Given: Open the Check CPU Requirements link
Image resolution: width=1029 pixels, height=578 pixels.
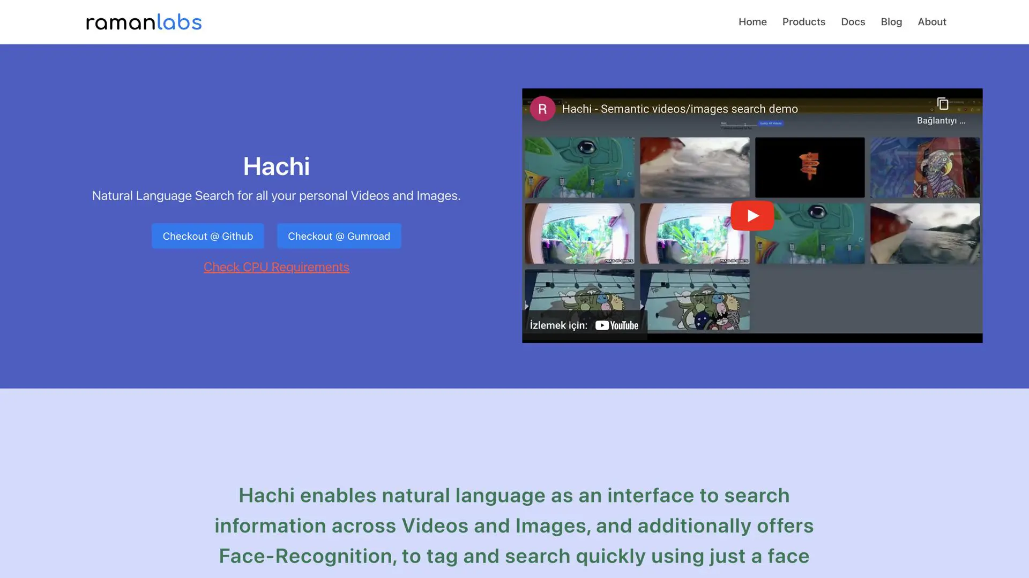Looking at the screenshot, I should [x=276, y=267].
